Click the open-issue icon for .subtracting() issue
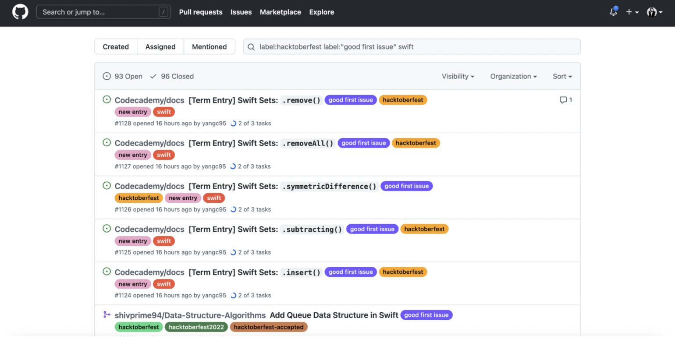This screenshot has height=339, width=675. (107, 228)
